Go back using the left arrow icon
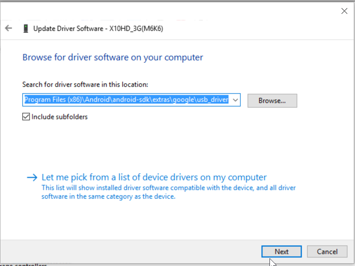Viewport: 355px width, 266px height. click(8, 28)
